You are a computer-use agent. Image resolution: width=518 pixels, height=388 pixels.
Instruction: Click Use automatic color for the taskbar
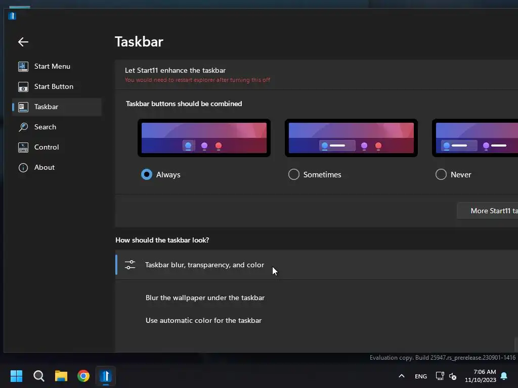point(203,320)
